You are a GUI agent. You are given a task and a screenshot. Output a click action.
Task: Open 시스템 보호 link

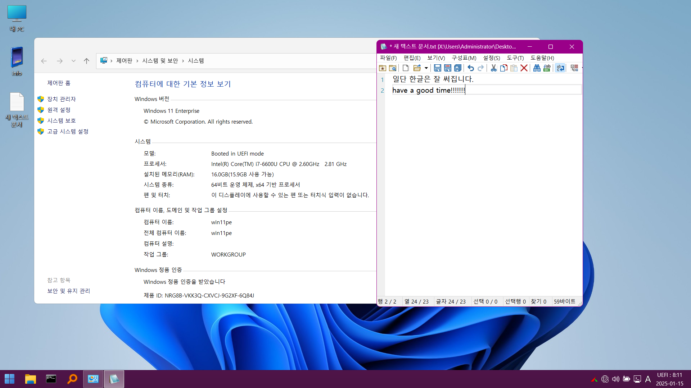[x=62, y=120]
